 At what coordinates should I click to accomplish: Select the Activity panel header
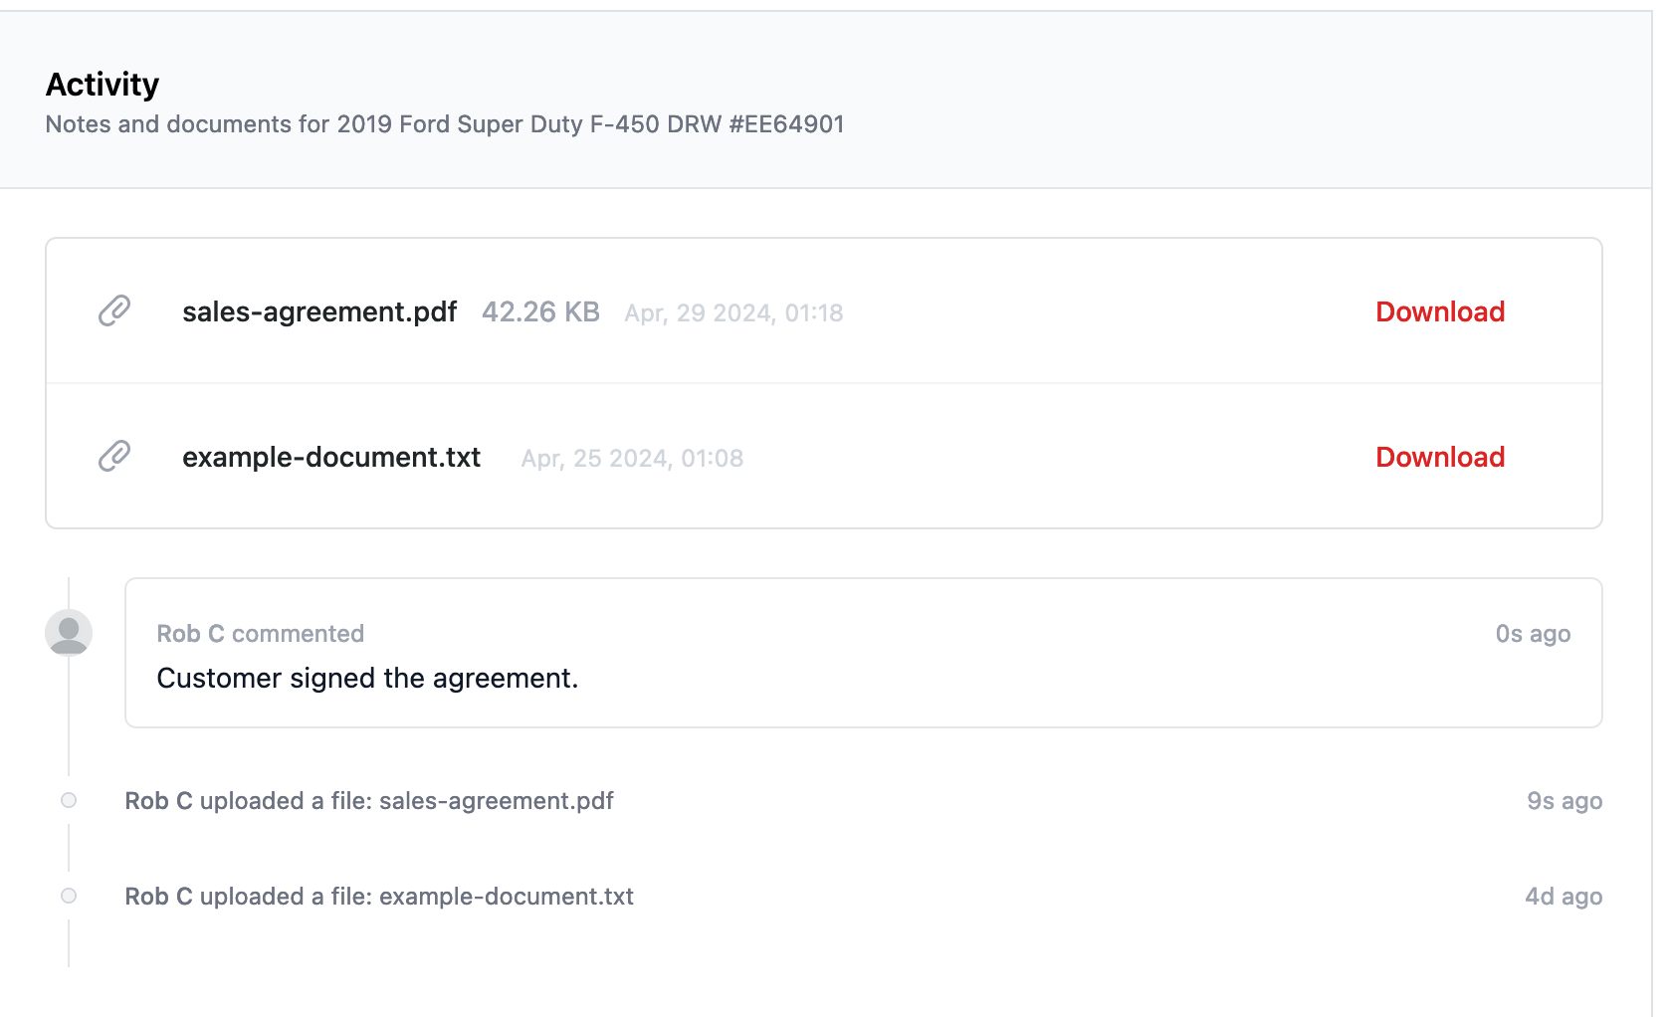tap(103, 84)
